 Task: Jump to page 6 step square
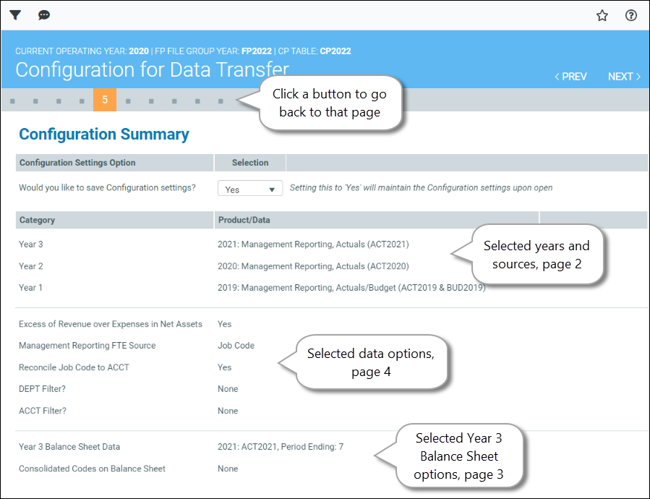pyautogui.click(x=128, y=101)
